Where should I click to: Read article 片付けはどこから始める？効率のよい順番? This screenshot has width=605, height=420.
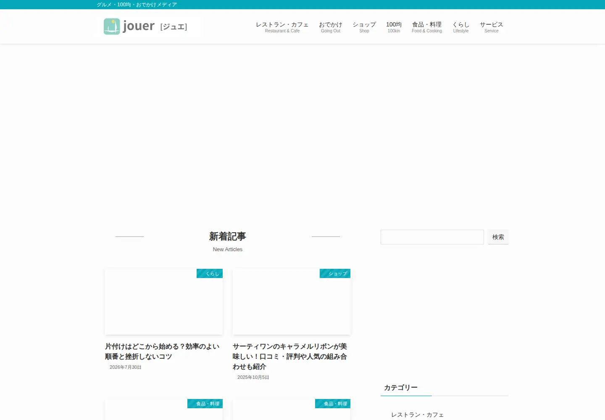pos(163,352)
